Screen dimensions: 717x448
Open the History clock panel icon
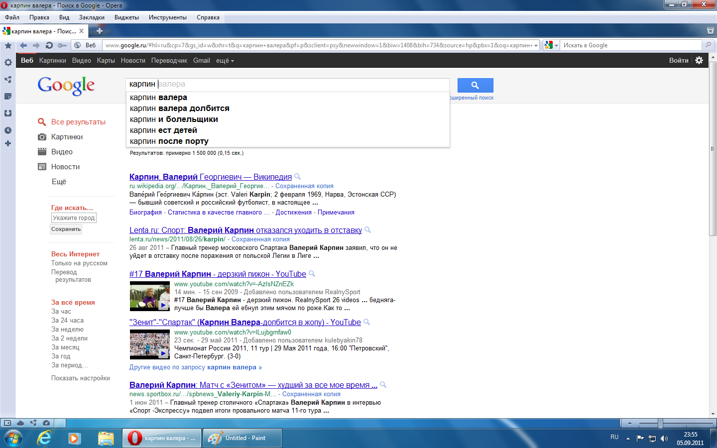coord(8,130)
